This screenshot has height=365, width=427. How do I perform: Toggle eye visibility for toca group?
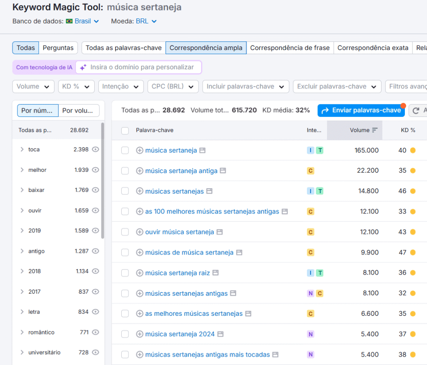[x=95, y=149]
